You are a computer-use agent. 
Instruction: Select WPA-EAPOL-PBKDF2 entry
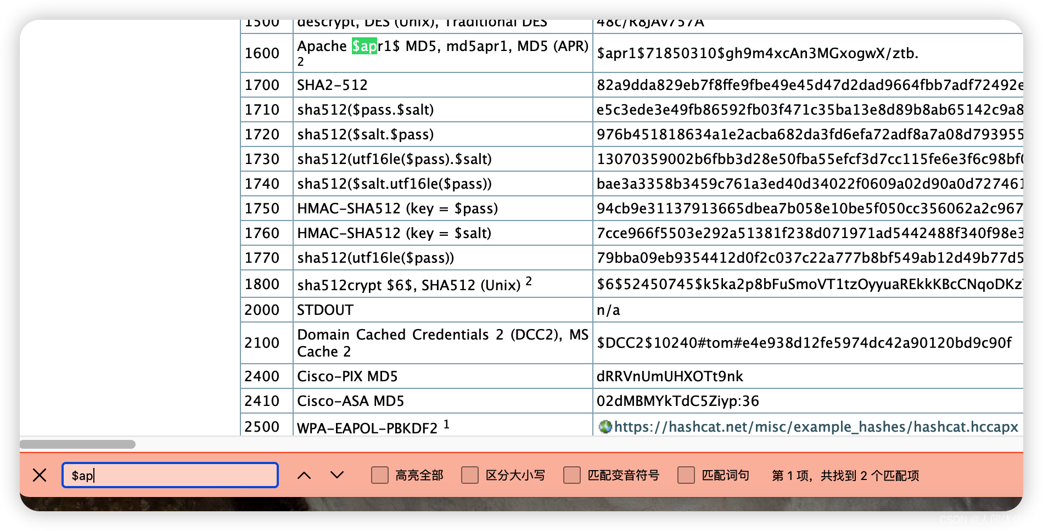tap(373, 427)
